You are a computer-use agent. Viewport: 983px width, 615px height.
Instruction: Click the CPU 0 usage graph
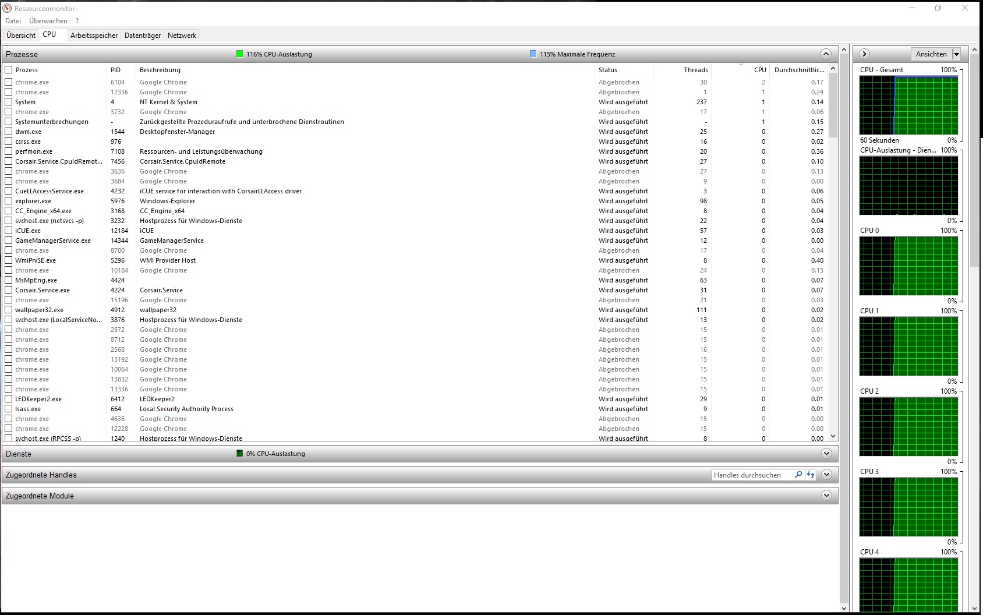point(908,266)
